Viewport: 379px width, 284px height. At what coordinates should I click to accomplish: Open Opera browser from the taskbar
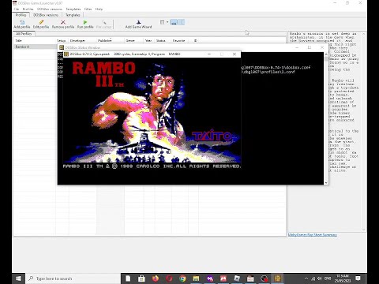tap(169, 278)
